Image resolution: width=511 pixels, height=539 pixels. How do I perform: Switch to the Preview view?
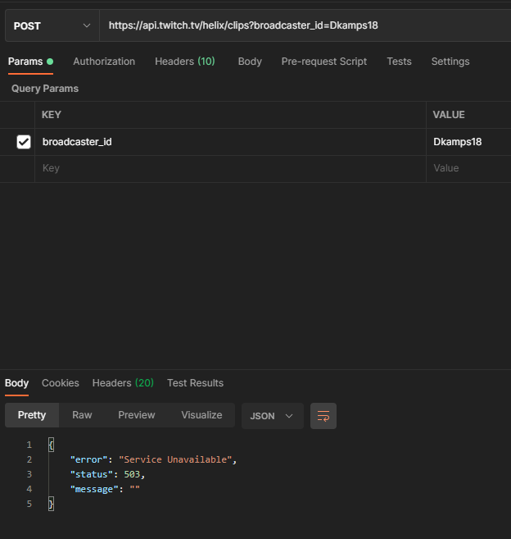point(137,415)
